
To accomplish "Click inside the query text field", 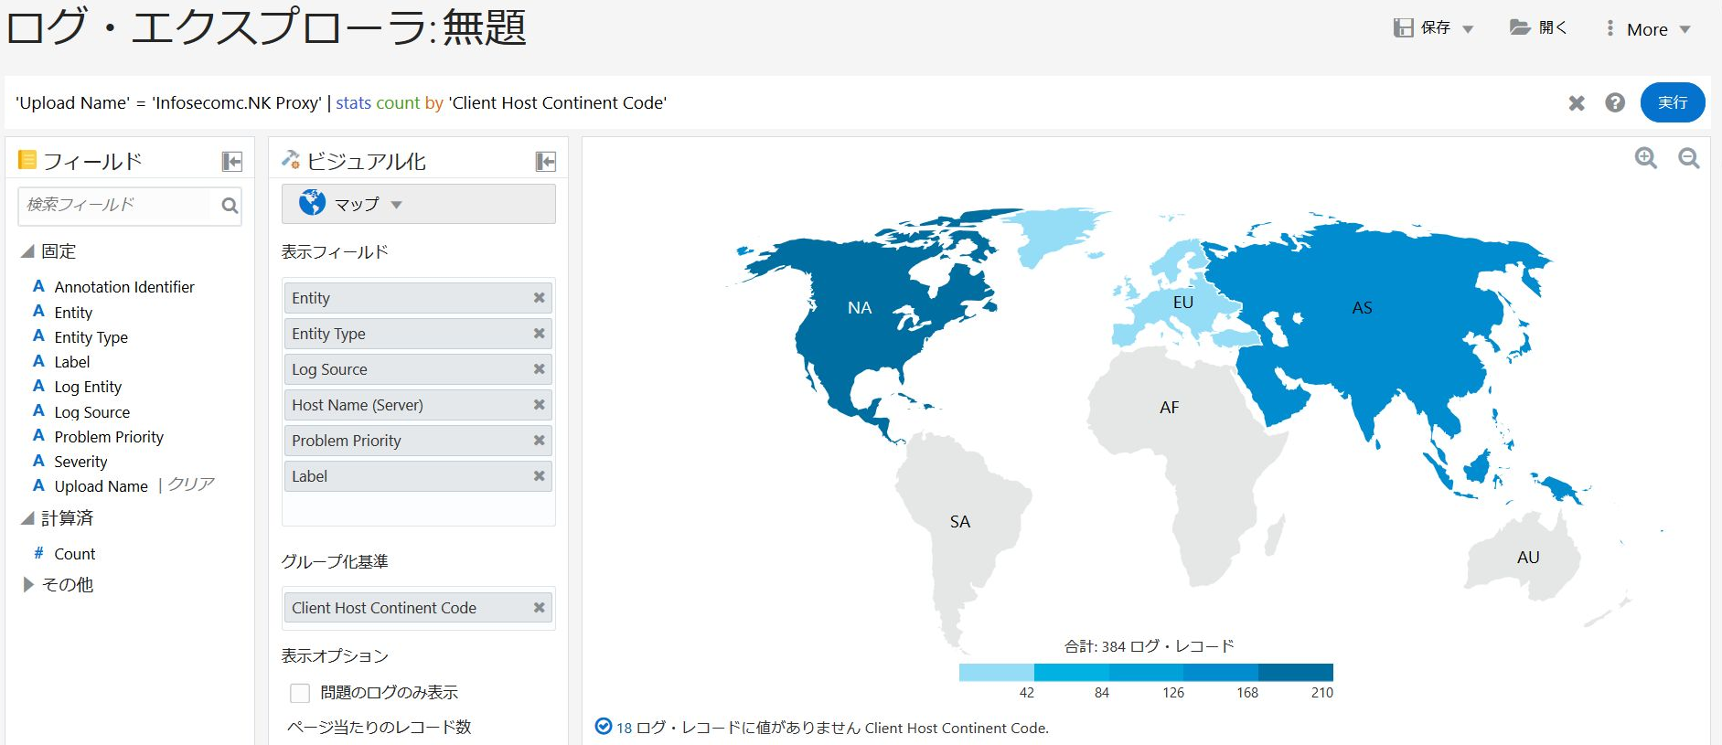I will (777, 102).
